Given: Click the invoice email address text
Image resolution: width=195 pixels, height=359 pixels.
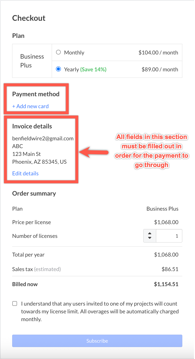Looking at the screenshot, I should (x=43, y=138).
